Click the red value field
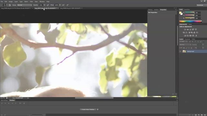Image resolution: width=207 pixels, height=116 pixels. [198, 13]
